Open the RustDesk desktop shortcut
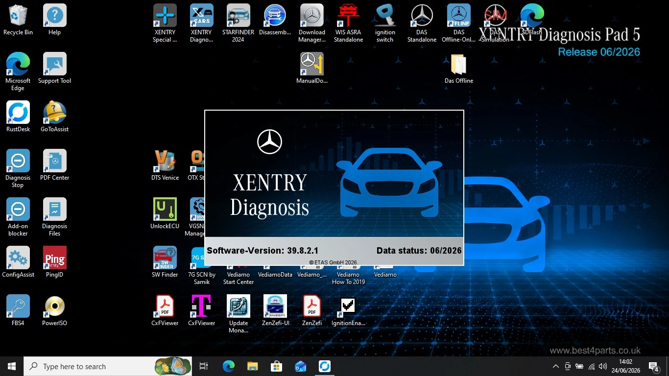The height and width of the screenshot is (376, 669). (x=18, y=117)
